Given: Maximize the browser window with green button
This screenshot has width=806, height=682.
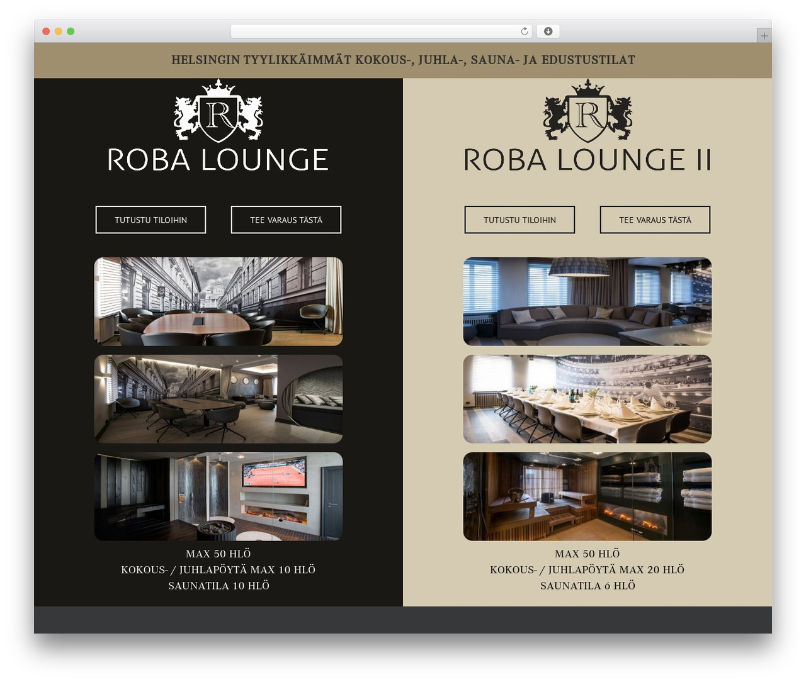Looking at the screenshot, I should (x=71, y=31).
